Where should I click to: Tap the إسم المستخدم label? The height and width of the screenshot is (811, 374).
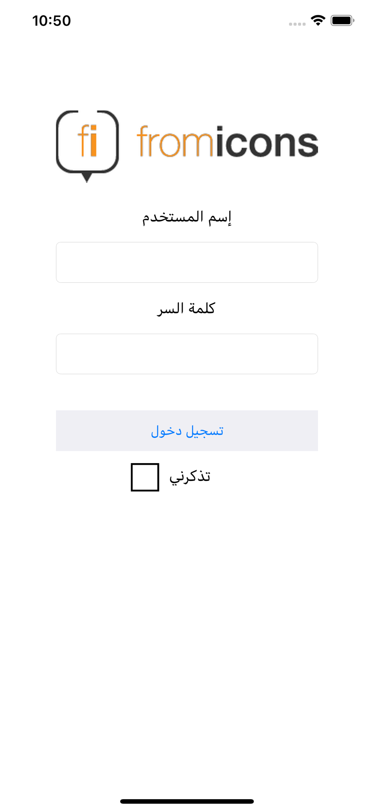tap(187, 218)
